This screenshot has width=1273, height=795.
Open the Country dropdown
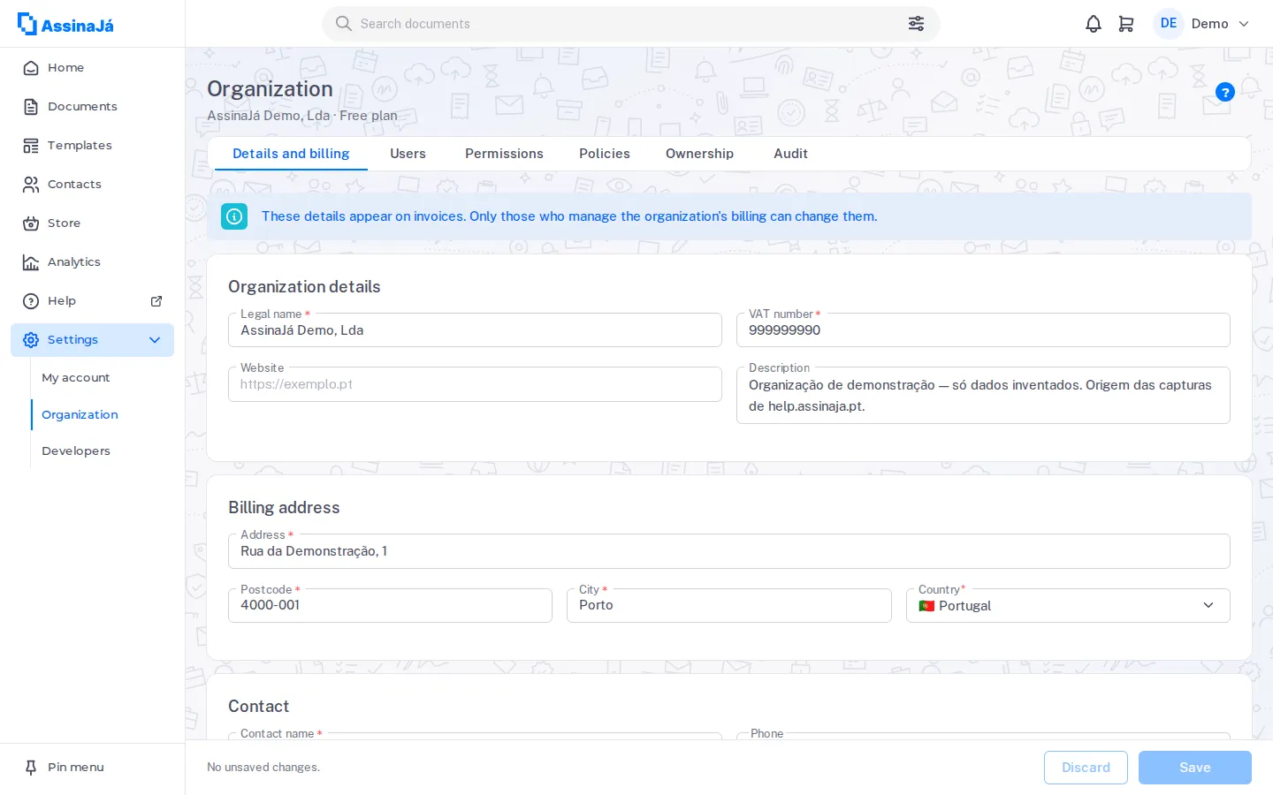[x=1068, y=605]
